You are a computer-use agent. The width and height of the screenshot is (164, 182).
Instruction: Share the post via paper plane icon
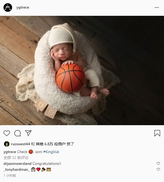(28, 133)
